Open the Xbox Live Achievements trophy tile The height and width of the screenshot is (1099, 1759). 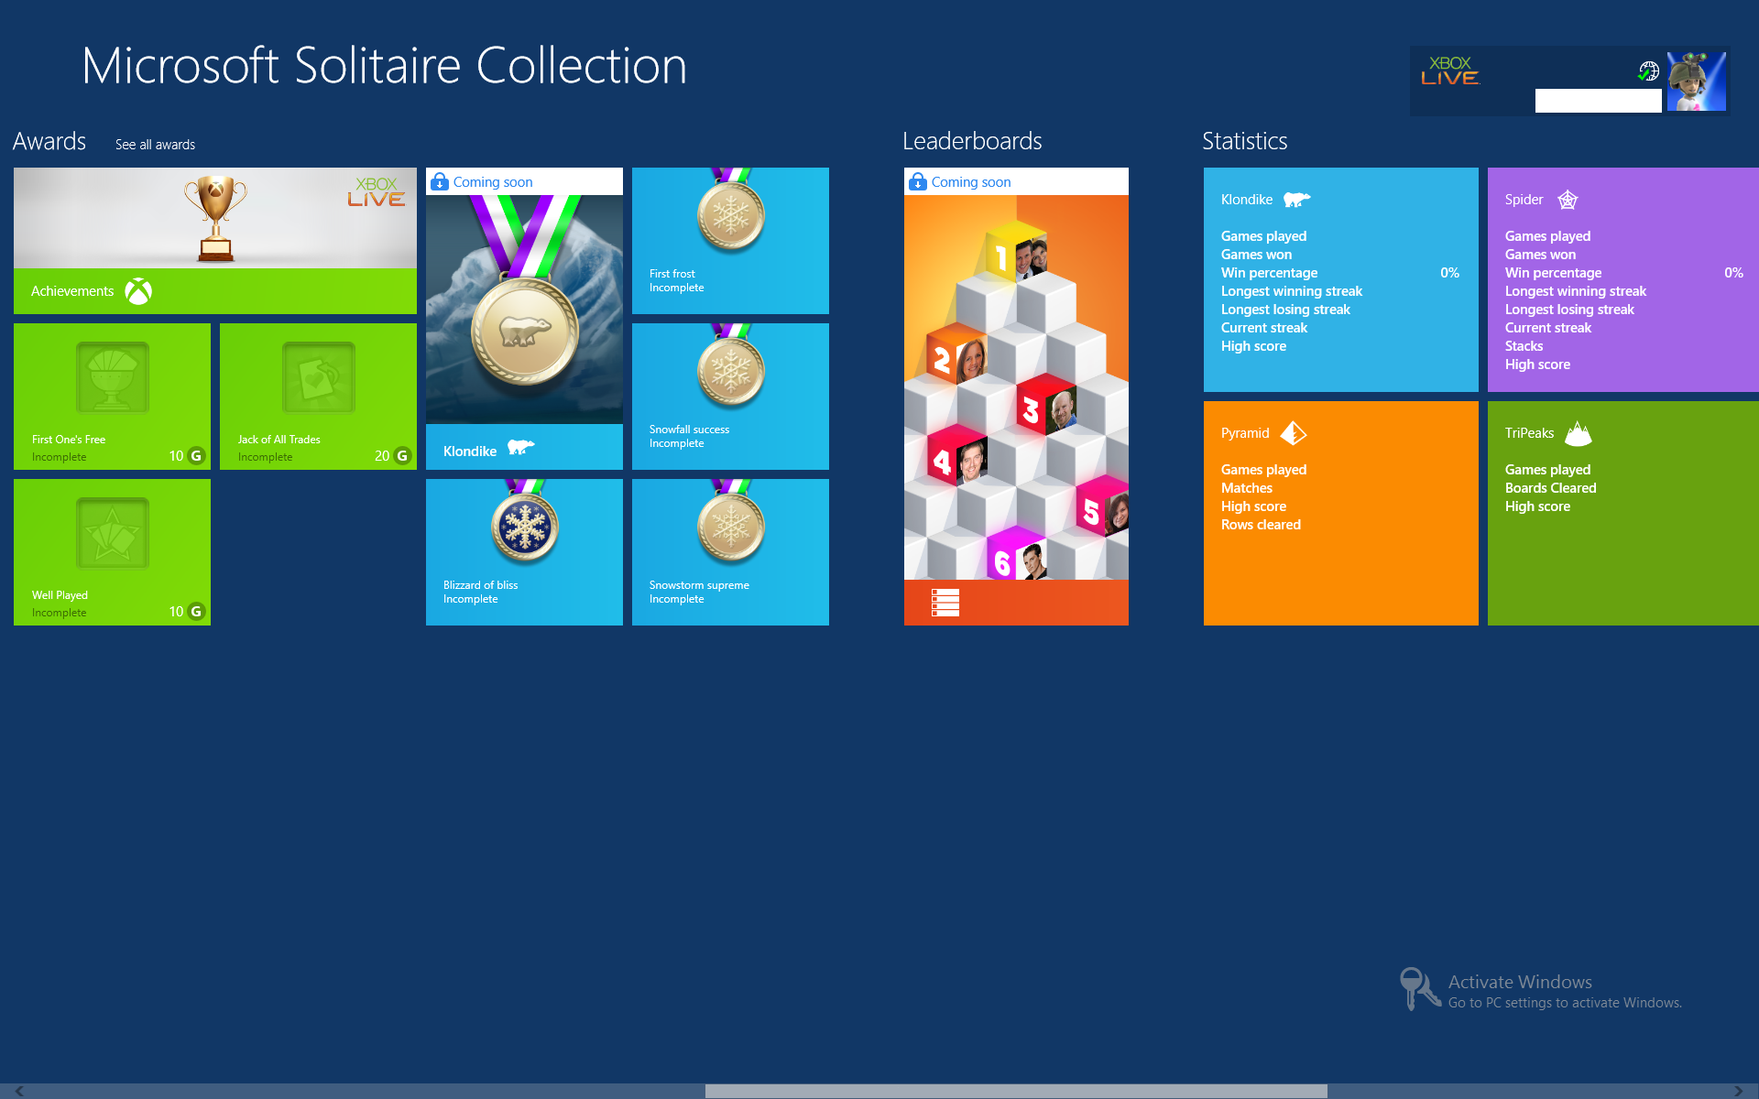[215, 240]
